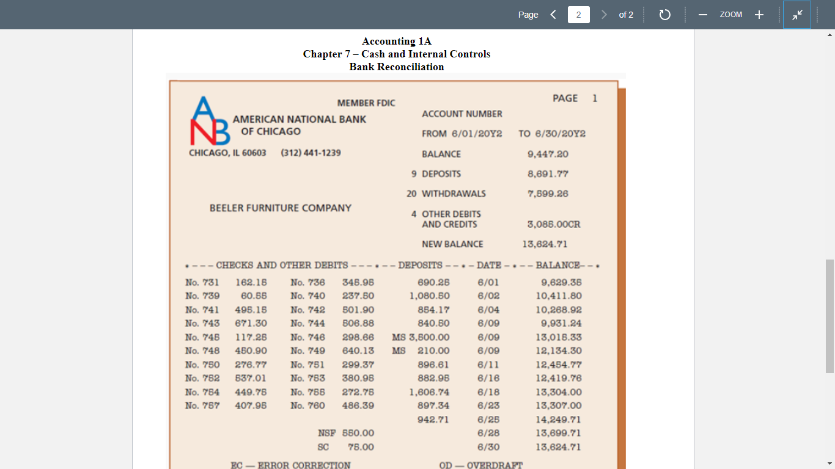
Task: Click the withdrawals total 7,599.26
Action: click(548, 194)
